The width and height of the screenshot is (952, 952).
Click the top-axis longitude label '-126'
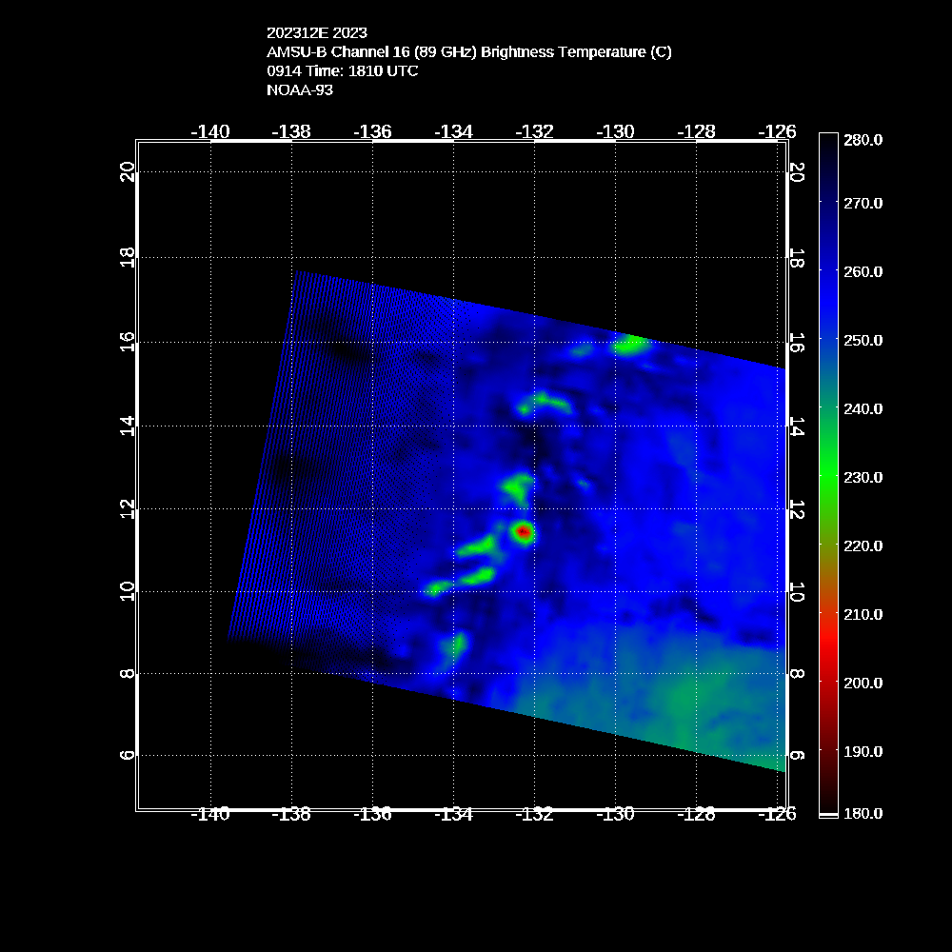[x=777, y=131]
